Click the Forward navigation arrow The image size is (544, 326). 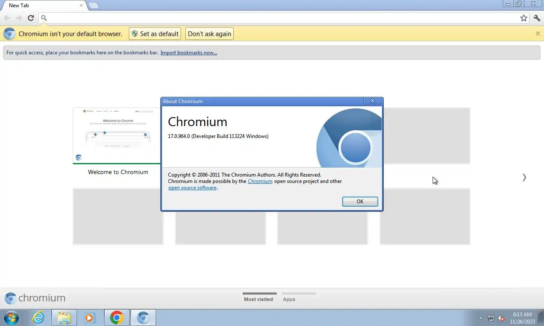pos(19,18)
